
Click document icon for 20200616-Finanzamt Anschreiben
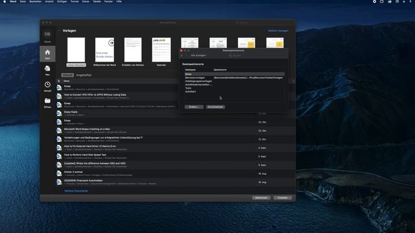tap(59, 182)
